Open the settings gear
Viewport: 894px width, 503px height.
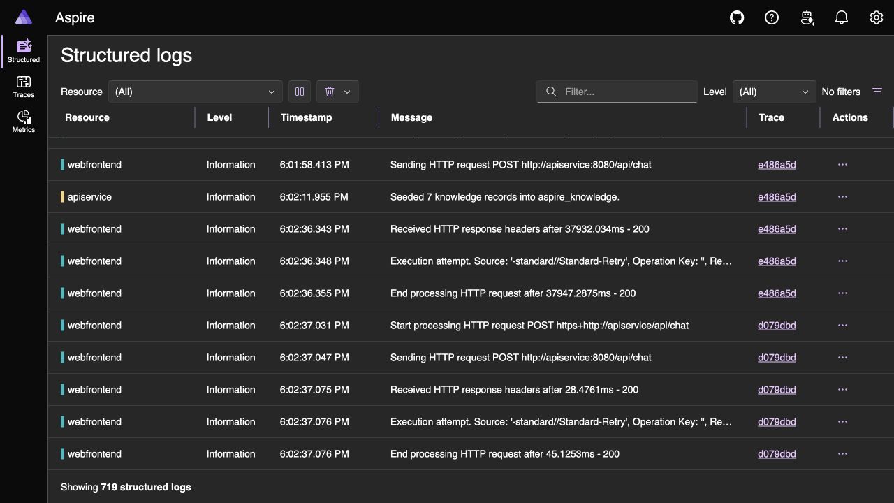(x=877, y=17)
